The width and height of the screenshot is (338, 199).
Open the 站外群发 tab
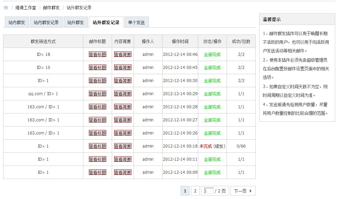tap(75, 22)
